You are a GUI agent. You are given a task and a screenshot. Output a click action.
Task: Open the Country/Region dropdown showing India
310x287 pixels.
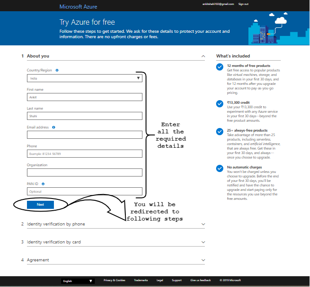tap(84, 78)
